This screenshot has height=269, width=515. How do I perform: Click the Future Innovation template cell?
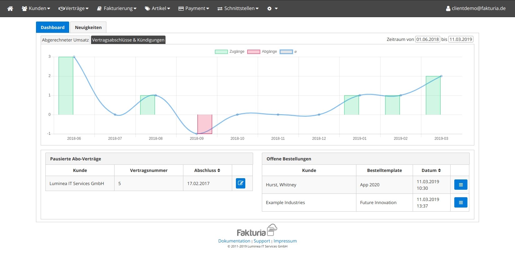tap(385, 203)
